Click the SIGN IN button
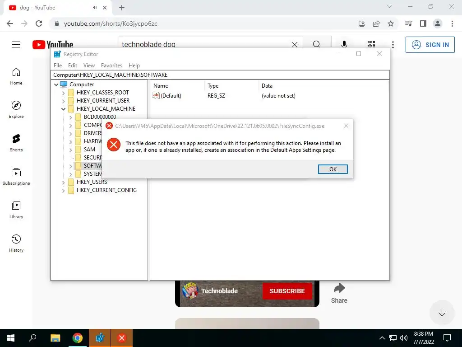462x347 pixels. [430, 45]
